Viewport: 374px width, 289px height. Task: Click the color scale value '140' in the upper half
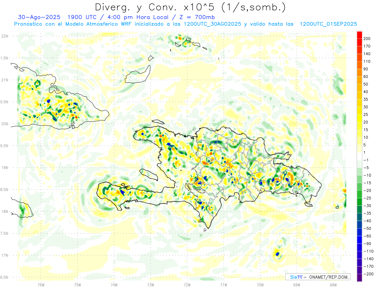(367, 54)
